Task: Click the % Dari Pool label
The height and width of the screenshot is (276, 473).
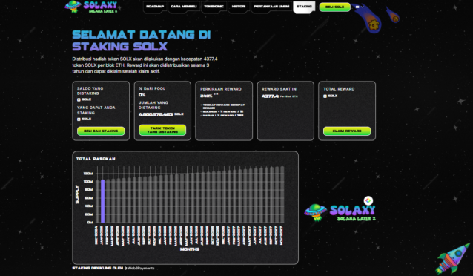Action: pyautogui.click(x=152, y=88)
